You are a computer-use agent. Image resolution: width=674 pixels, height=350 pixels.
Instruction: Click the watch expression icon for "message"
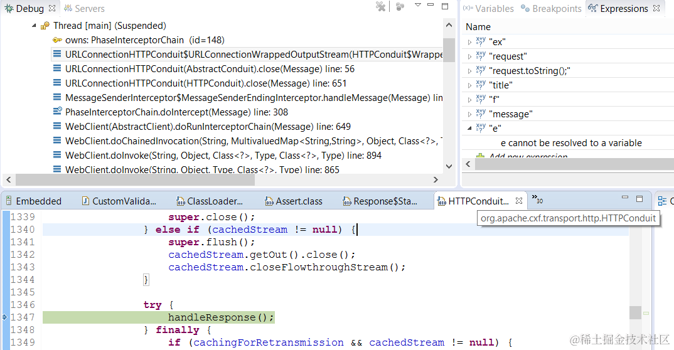[x=481, y=114]
